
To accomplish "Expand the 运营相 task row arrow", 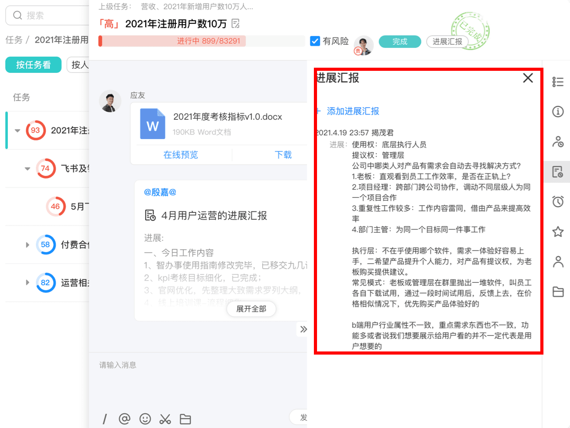I will tap(27, 283).
